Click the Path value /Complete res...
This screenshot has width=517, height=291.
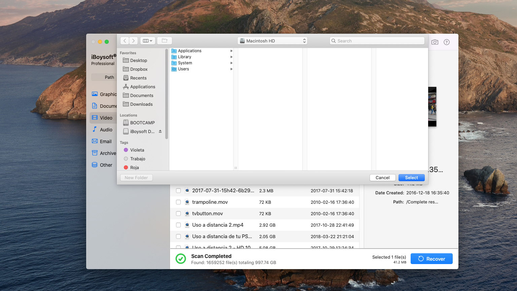[x=422, y=202]
